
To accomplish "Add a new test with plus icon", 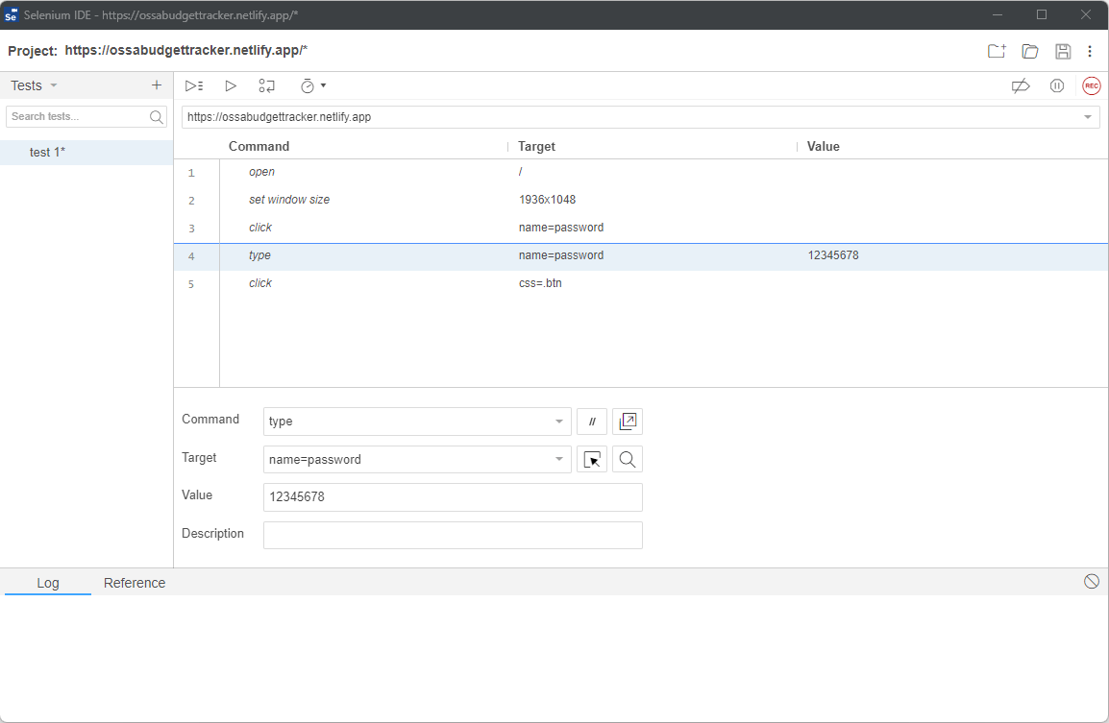I will pyautogui.click(x=157, y=85).
